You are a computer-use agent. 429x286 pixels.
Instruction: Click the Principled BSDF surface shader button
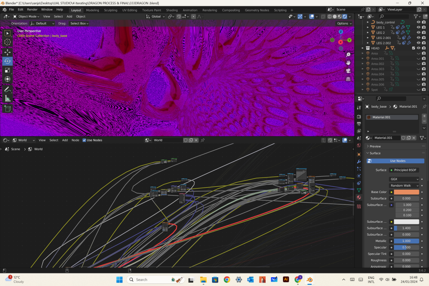404,170
